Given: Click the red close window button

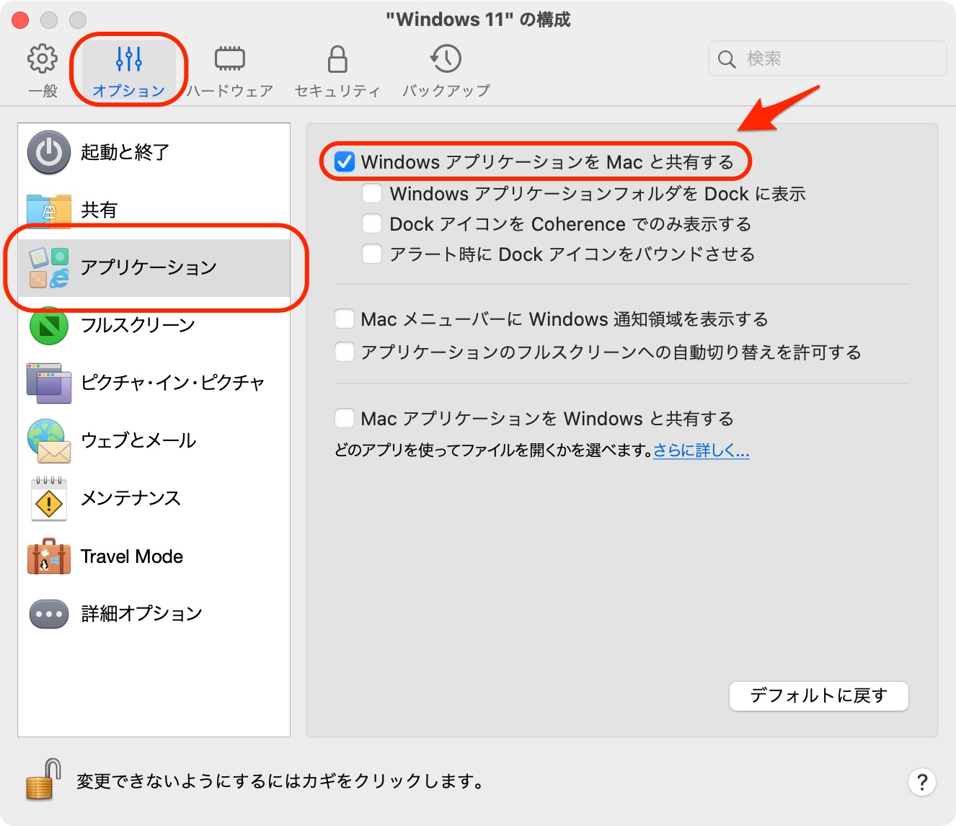Looking at the screenshot, I should pos(20,20).
